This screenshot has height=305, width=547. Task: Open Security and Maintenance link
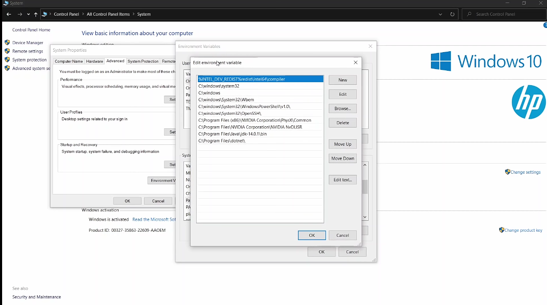coord(36,297)
